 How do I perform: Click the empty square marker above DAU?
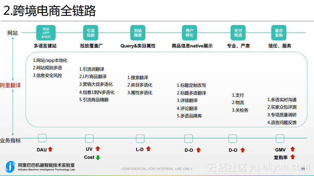[x=42, y=138]
